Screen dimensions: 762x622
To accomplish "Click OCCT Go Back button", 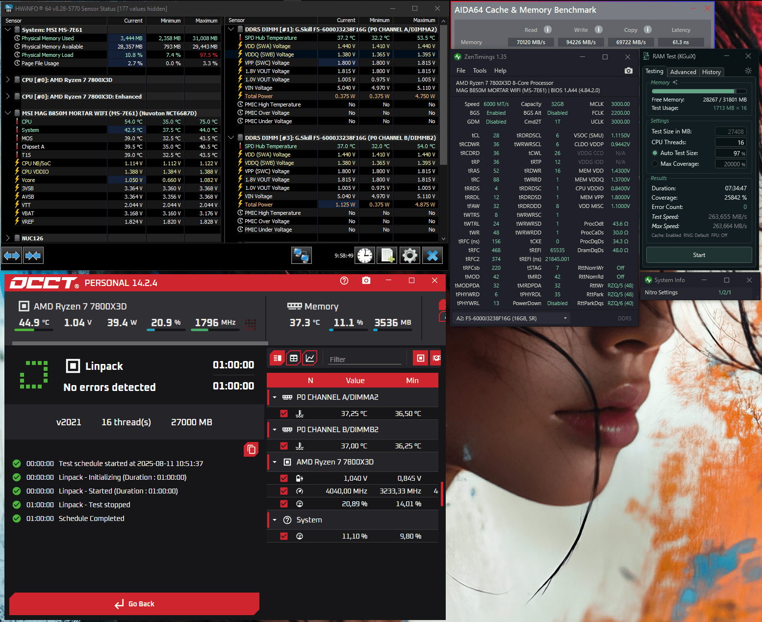I will pyautogui.click(x=134, y=604).
